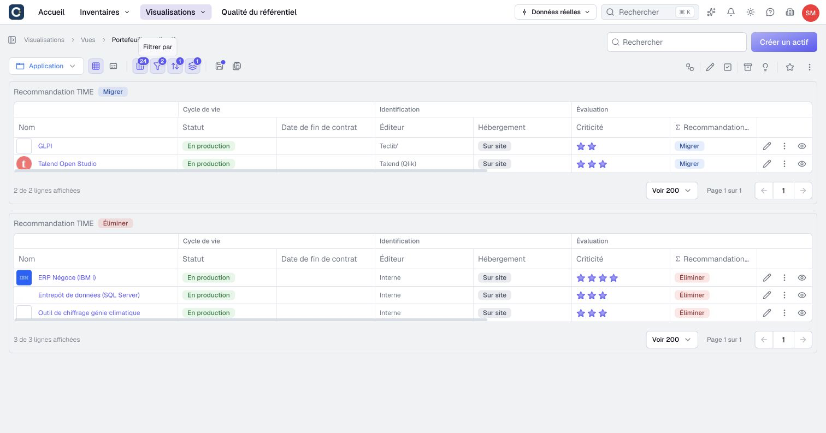Toggle the sidebar panel icon beside breadcrumb
This screenshot has height=433, width=826.
coord(12,40)
